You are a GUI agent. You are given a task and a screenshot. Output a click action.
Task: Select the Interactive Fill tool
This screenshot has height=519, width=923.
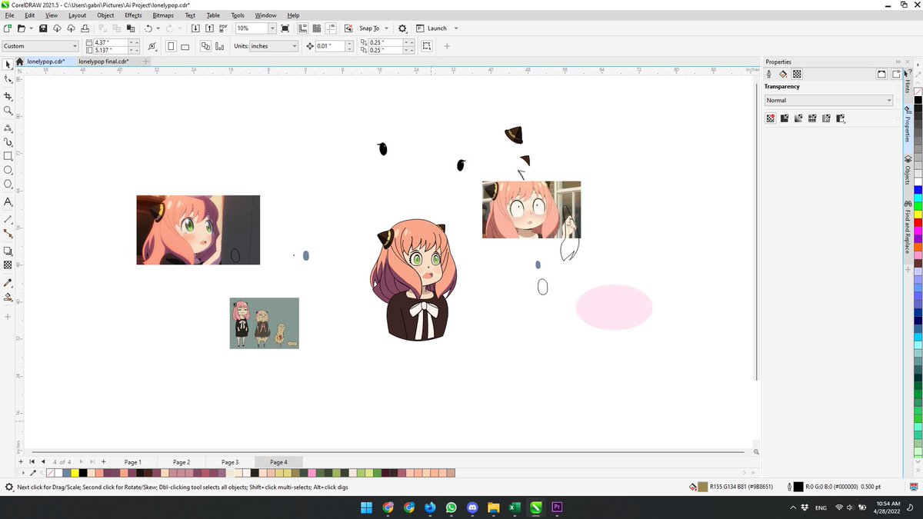[8, 297]
